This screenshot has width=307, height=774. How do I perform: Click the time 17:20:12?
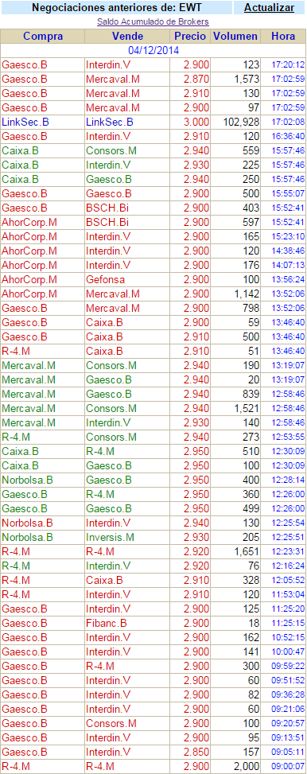[288, 64]
